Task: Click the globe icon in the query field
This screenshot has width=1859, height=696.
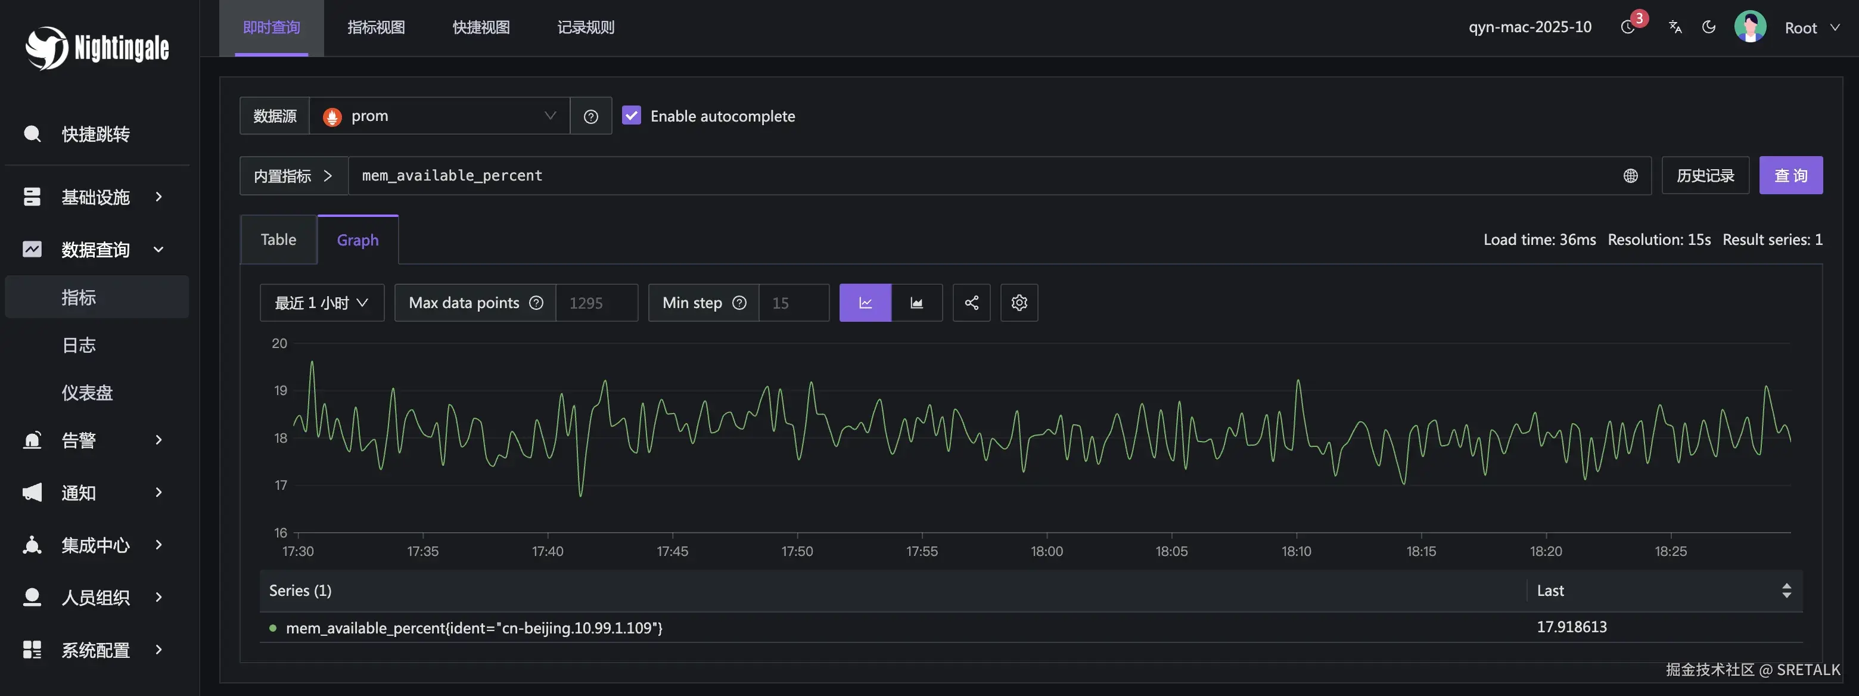Action: (x=1630, y=176)
